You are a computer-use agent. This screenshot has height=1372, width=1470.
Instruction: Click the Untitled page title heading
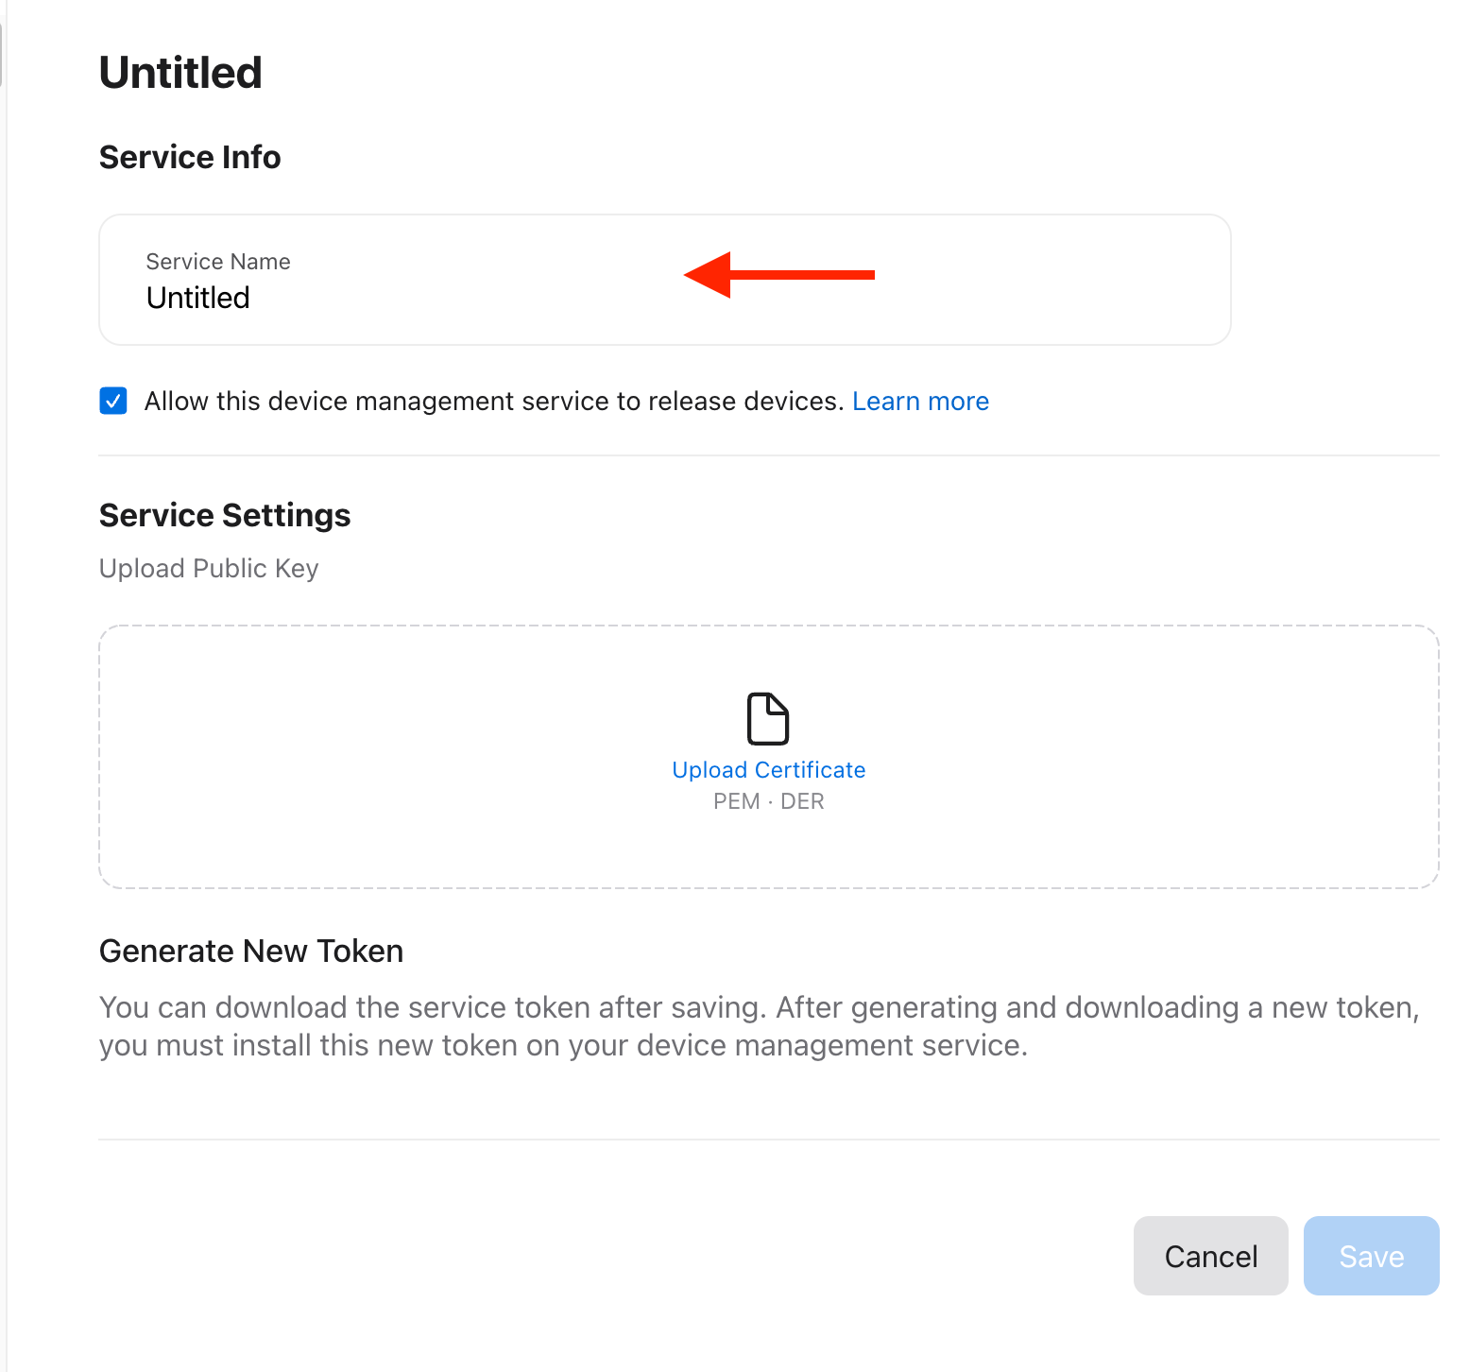pos(180,73)
